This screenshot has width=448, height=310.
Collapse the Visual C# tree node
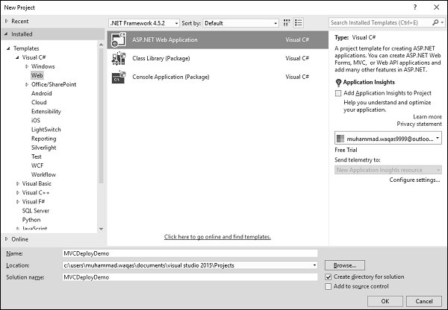[17, 57]
